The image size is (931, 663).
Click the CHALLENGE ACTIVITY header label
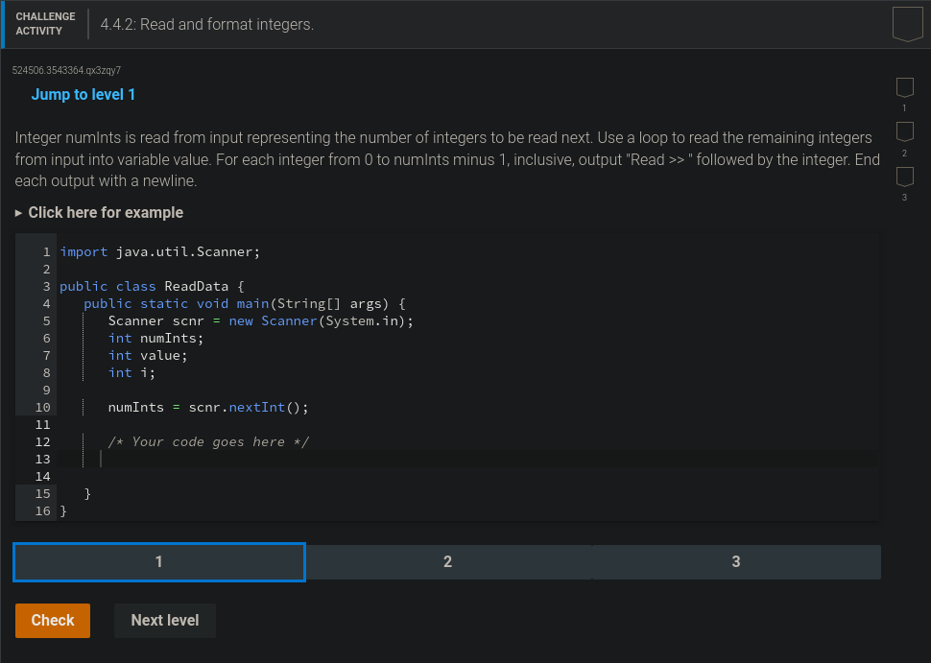coord(45,22)
